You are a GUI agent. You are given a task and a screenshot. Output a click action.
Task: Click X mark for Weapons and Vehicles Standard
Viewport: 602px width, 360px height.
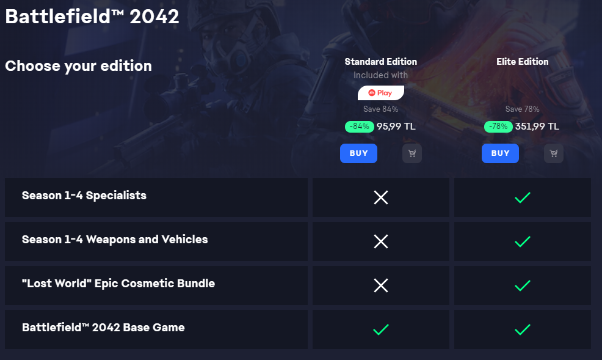(x=381, y=241)
